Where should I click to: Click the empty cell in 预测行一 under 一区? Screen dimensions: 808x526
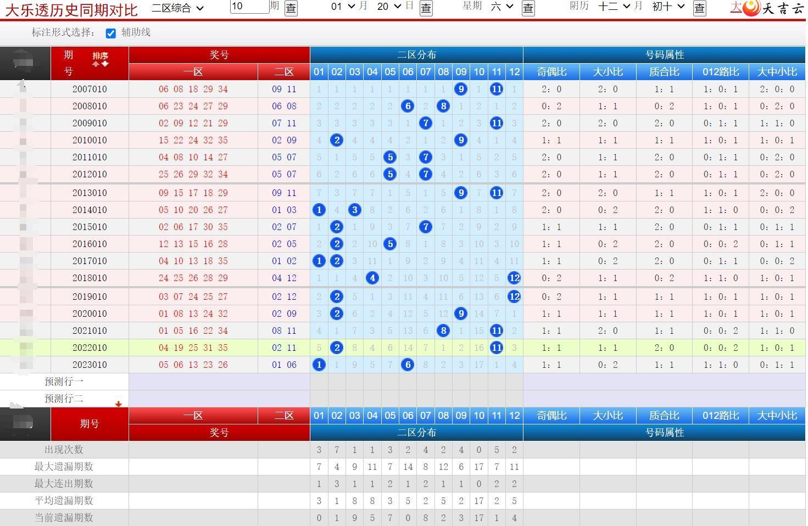coord(193,382)
